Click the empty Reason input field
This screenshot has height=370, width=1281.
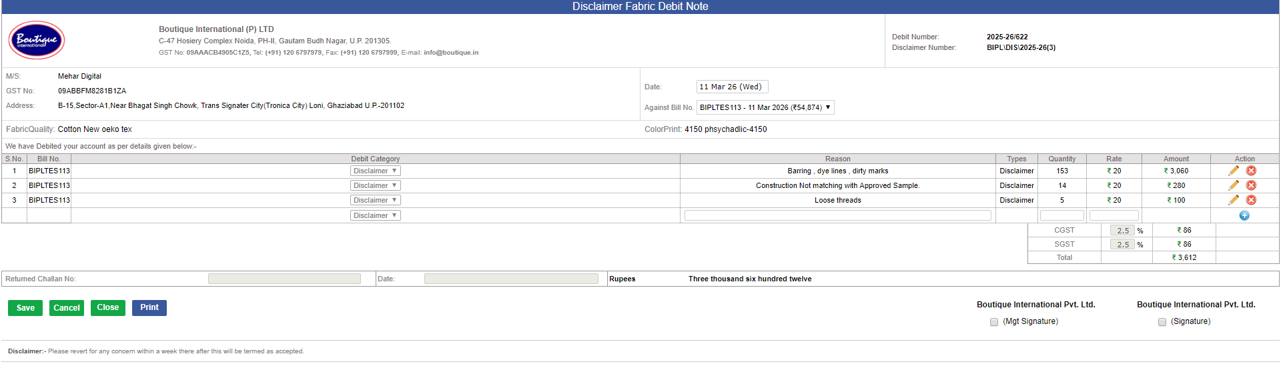[838, 215]
